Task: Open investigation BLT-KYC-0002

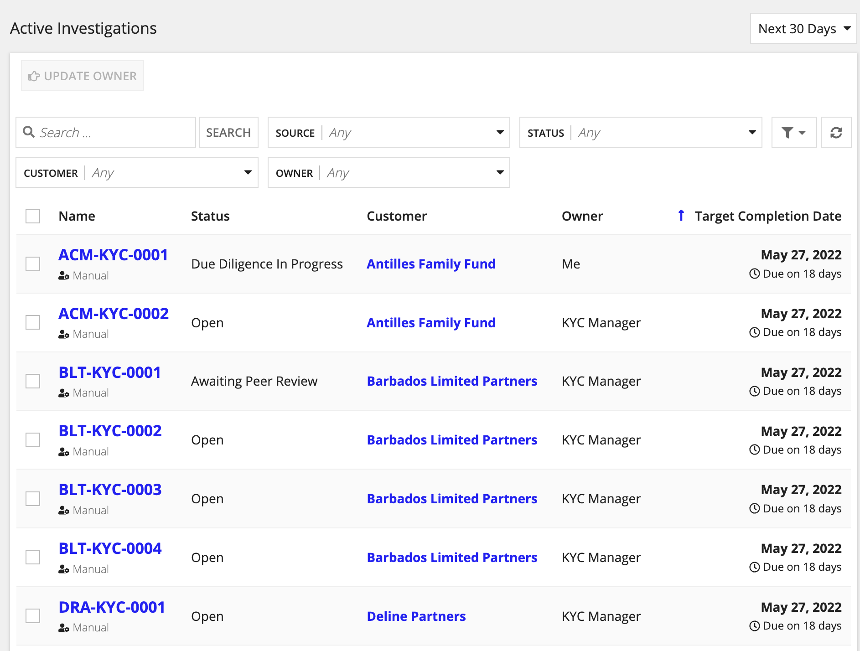Action: coord(110,431)
